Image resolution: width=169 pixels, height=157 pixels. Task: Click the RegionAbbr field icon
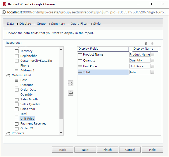click(17, 56)
